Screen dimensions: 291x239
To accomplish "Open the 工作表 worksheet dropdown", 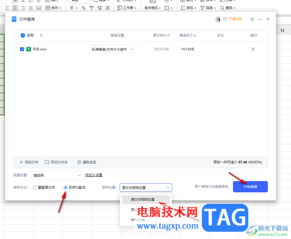I will [127, 8].
